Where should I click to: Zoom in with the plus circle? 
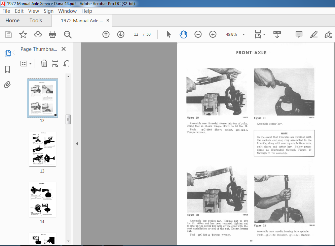tap(213, 34)
